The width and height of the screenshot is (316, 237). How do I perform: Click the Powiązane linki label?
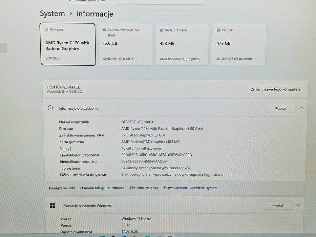tap(62, 188)
